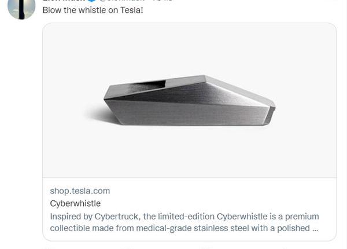The image size is (347, 249).
Task: Click the whistle's mouthpiece opening in photo
Action: pyautogui.click(x=149, y=85)
